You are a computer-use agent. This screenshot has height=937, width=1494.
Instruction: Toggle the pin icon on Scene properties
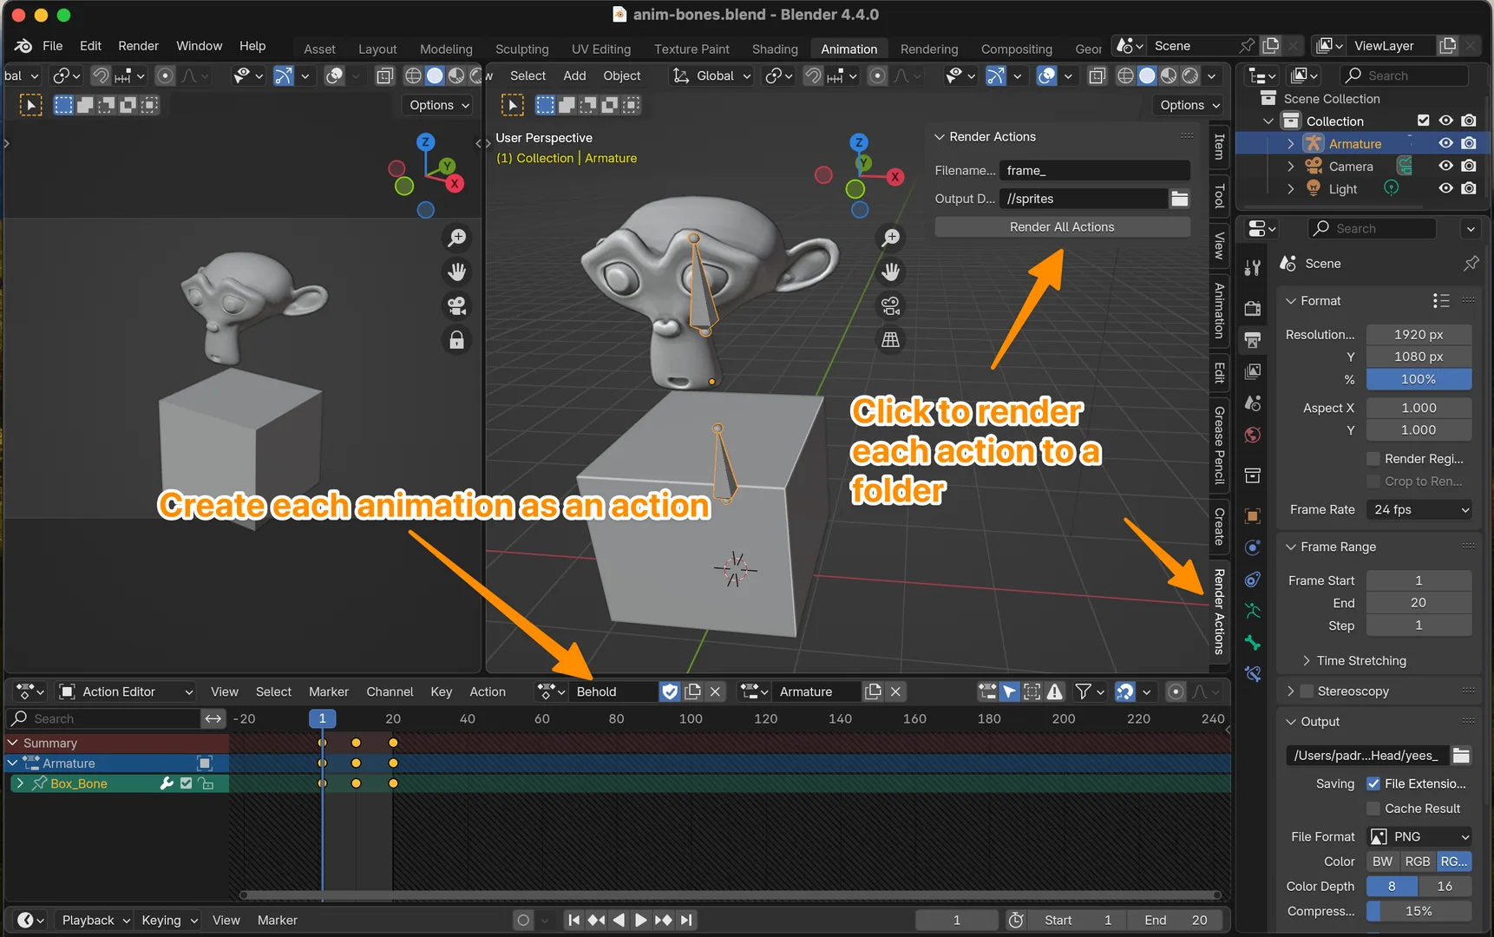click(1471, 264)
